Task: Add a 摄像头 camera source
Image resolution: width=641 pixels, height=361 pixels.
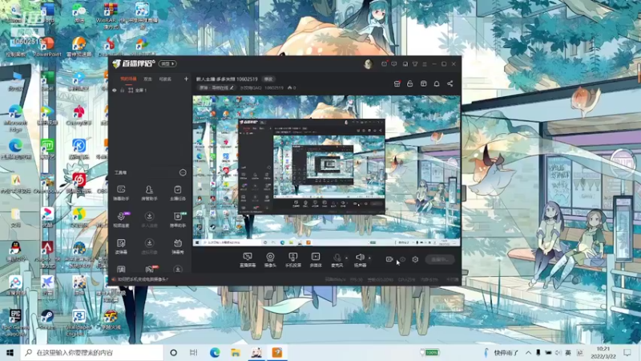Action: (270, 260)
